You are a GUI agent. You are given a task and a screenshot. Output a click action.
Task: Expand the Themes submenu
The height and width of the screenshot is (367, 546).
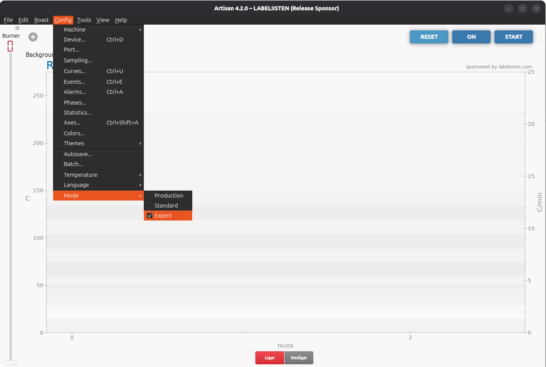(x=98, y=143)
